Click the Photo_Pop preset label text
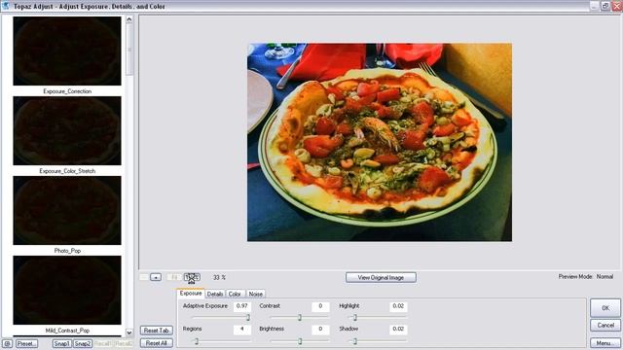The width and height of the screenshot is (623, 350). [67, 251]
